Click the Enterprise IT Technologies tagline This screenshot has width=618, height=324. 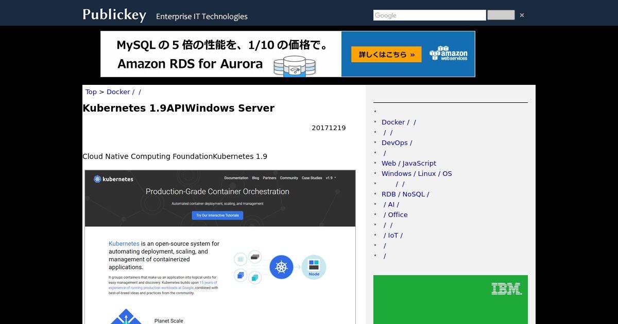pyautogui.click(x=202, y=16)
